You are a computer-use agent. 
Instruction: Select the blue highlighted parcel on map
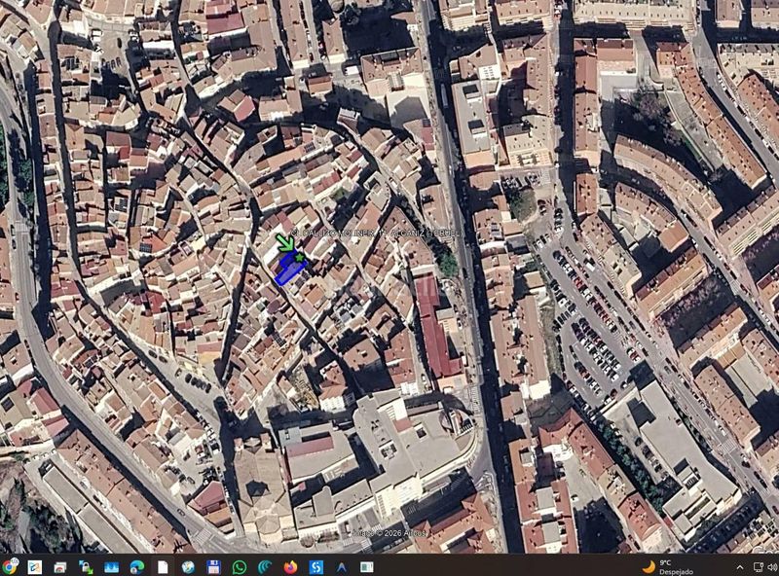click(289, 269)
